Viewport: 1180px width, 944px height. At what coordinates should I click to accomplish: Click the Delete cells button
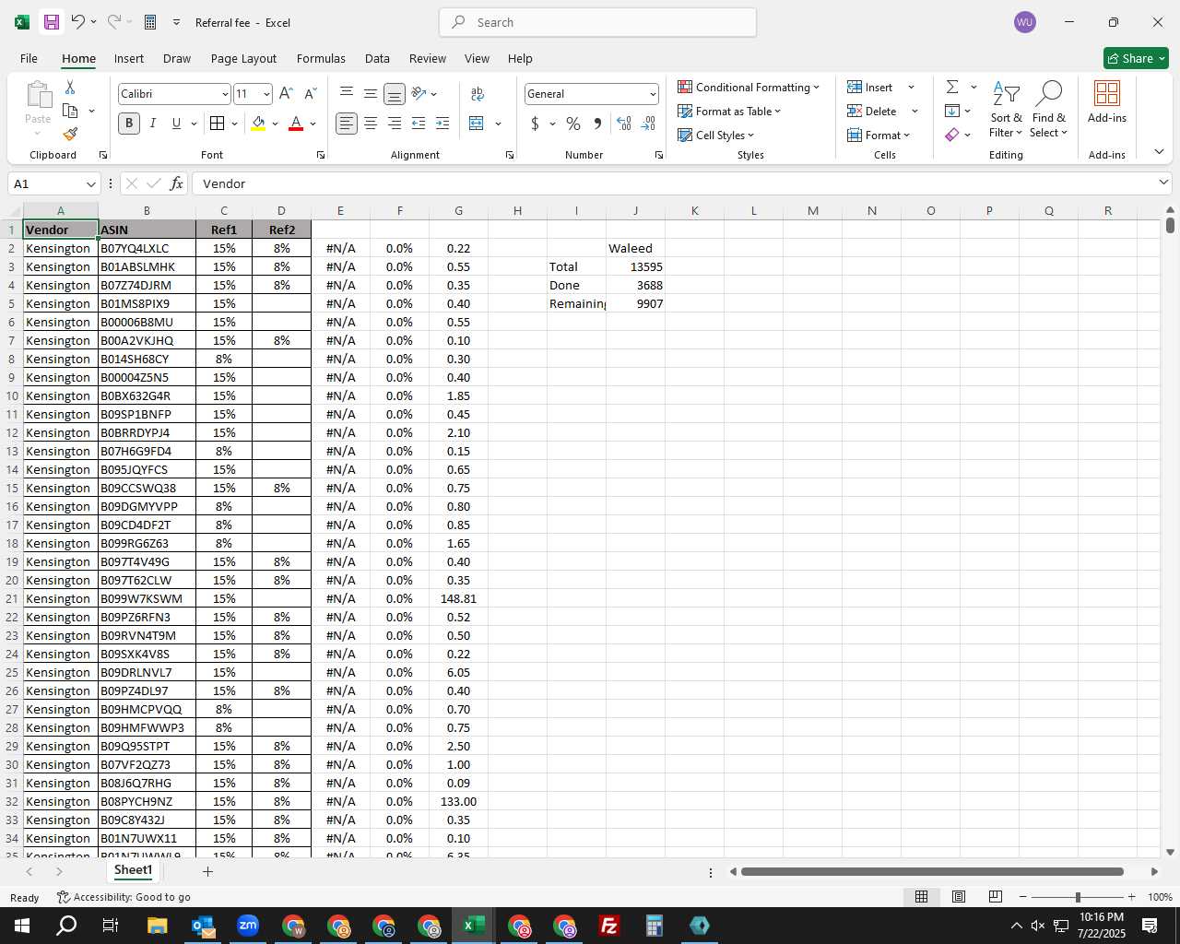[872, 111]
